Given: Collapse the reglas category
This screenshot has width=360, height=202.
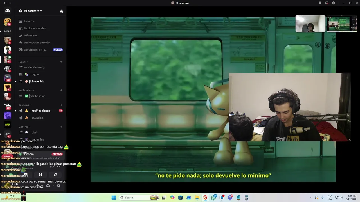Looking at the screenshot, I should (24, 61).
